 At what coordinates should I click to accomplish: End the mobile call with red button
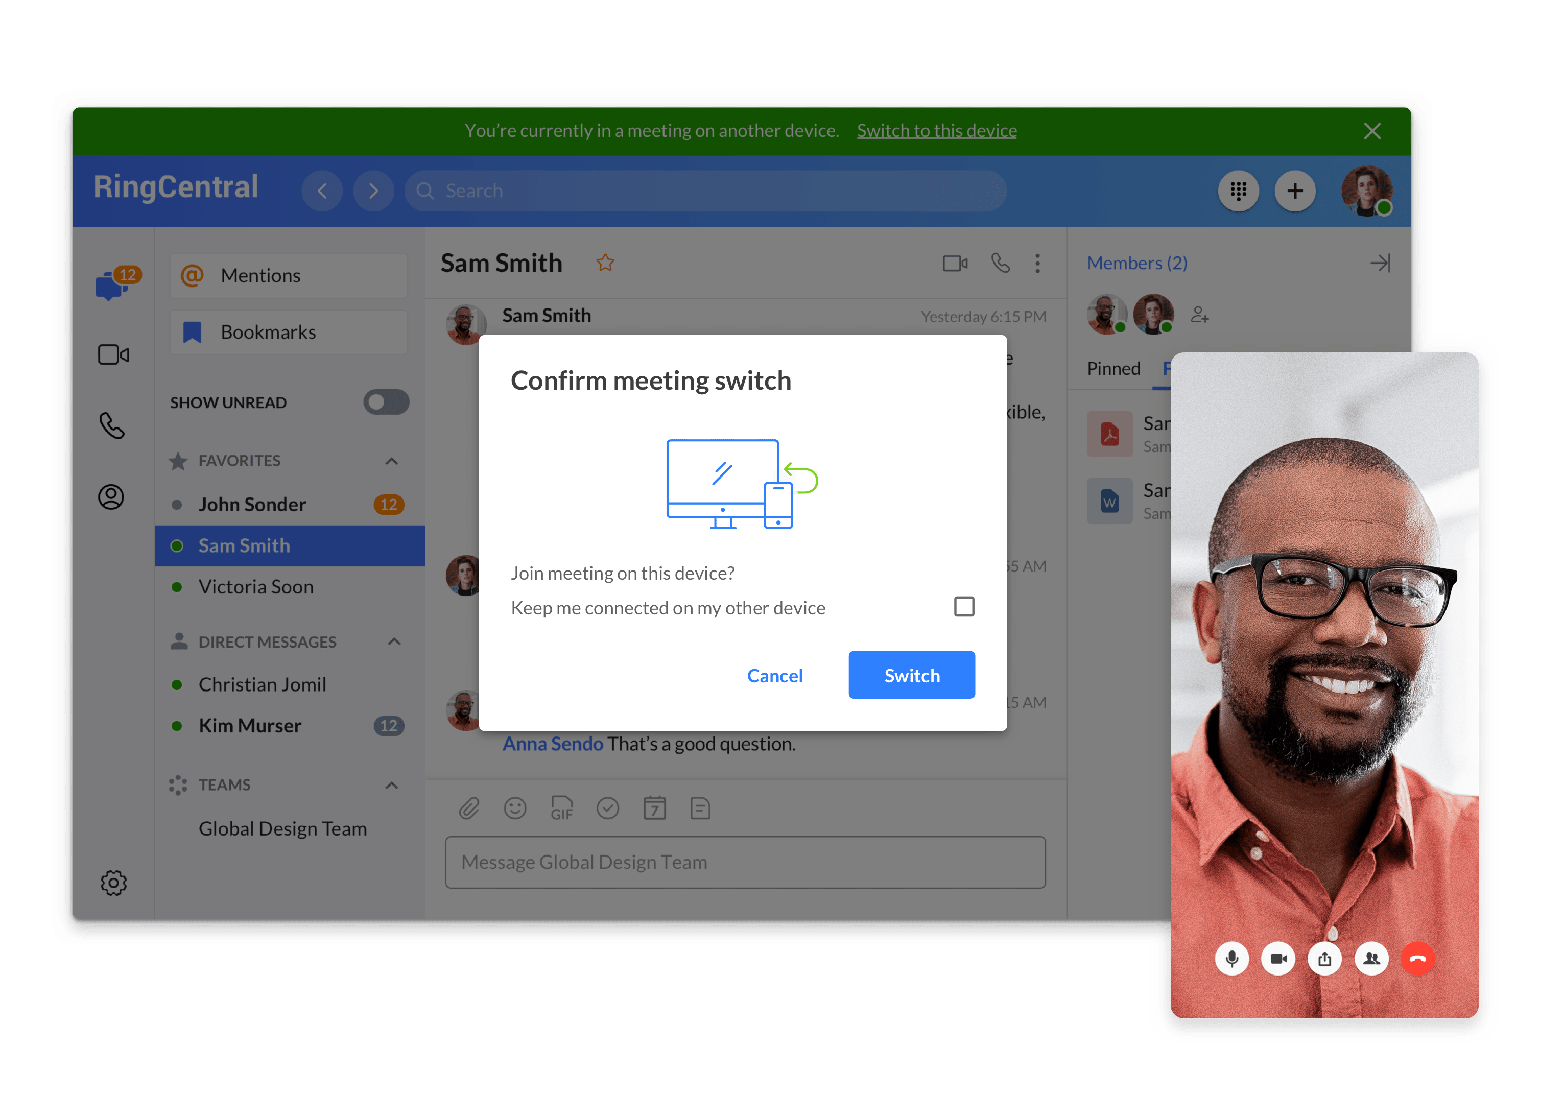(x=1417, y=959)
